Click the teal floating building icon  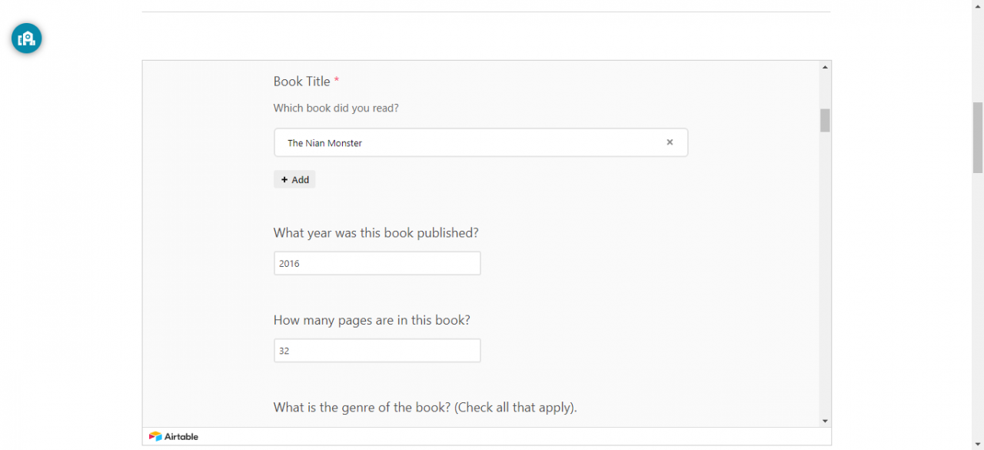(x=26, y=38)
